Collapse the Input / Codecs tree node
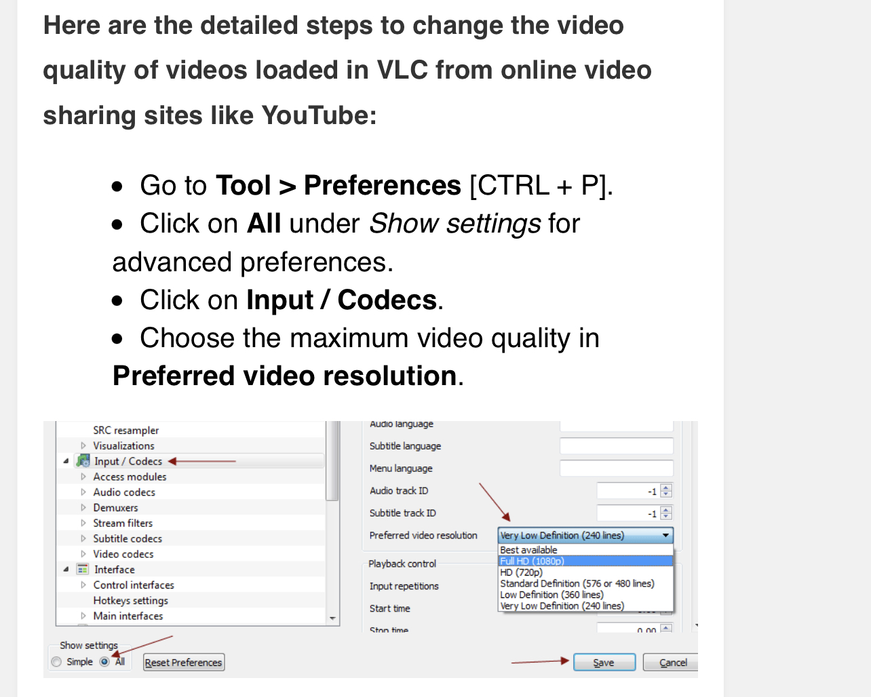The width and height of the screenshot is (871, 697). [66, 461]
